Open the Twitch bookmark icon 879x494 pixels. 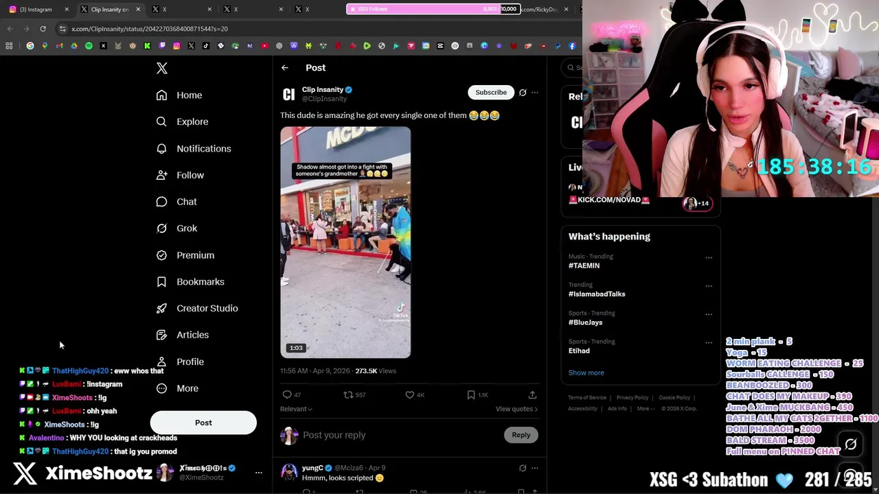(x=162, y=46)
